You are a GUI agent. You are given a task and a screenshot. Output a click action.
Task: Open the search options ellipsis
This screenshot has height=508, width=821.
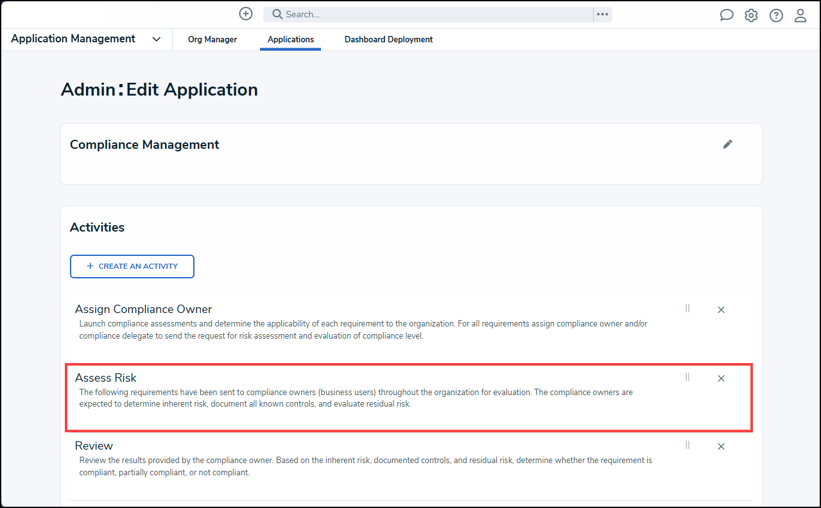click(x=602, y=14)
